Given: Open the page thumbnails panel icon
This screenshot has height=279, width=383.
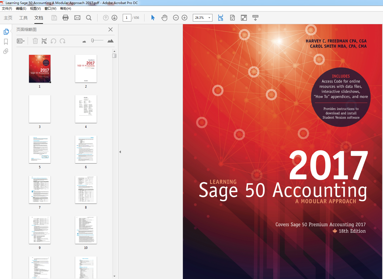Looking at the screenshot, I should 6,32.
